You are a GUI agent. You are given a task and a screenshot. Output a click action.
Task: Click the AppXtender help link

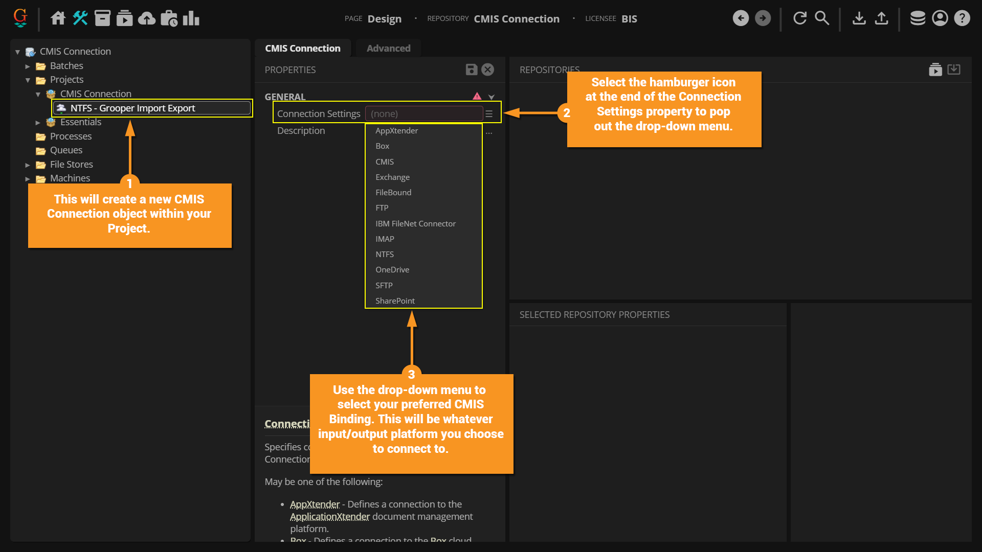tap(315, 504)
